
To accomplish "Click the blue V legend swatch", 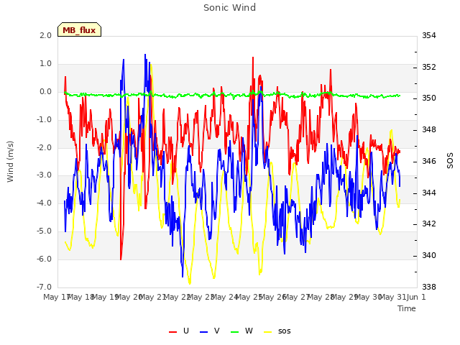I will click(x=203, y=331).
